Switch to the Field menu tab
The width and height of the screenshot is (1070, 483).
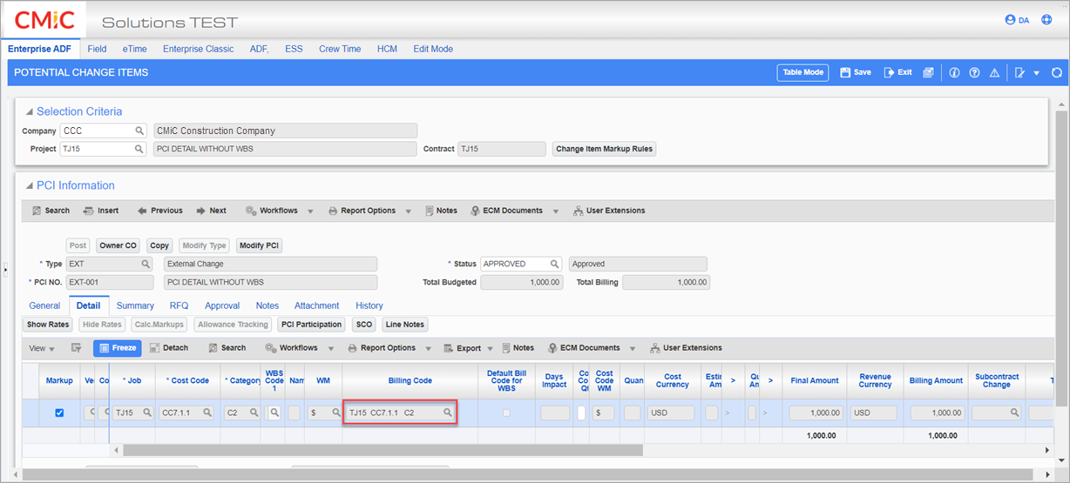pyautogui.click(x=97, y=49)
